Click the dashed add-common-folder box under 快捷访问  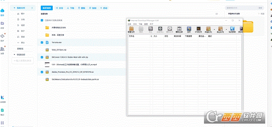(x=22, y=61)
